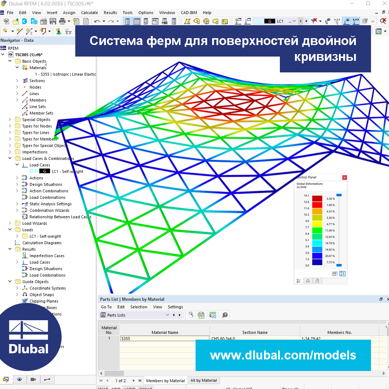Click the yellow 9.0 legend color swatch
The height and width of the screenshot is (389, 389).
pyautogui.click(x=317, y=224)
